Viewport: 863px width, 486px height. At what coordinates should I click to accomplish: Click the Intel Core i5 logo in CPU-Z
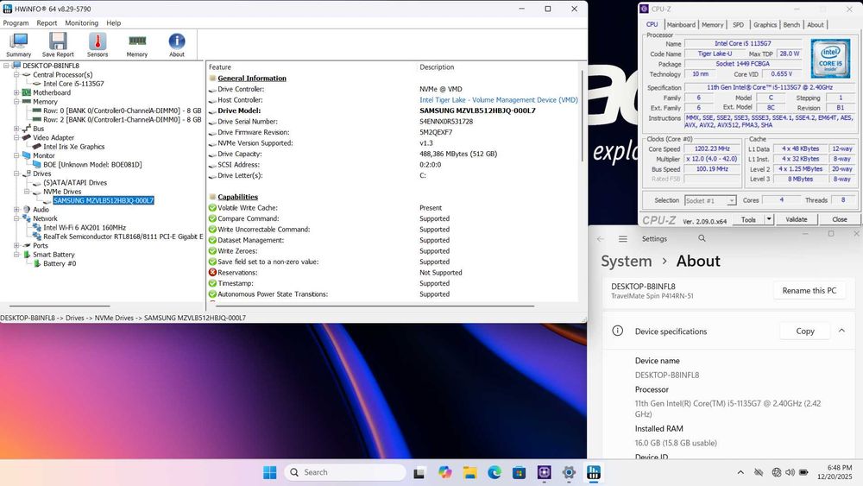[x=830, y=59]
